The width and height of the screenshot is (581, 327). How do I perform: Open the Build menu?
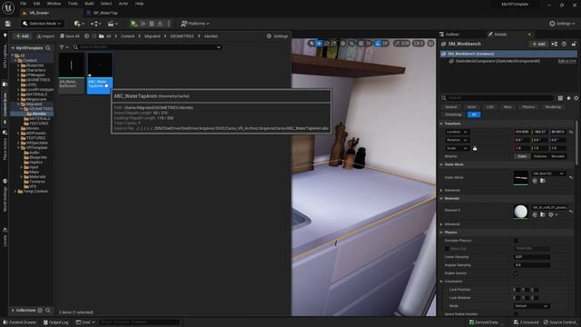pyautogui.click(x=89, y=4)
